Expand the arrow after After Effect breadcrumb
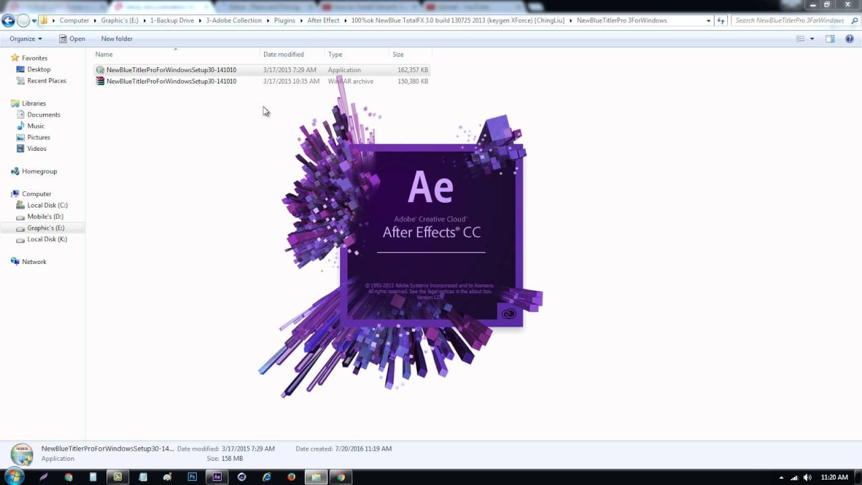This screenshot has height=485, width=862. tap(345, 20)
